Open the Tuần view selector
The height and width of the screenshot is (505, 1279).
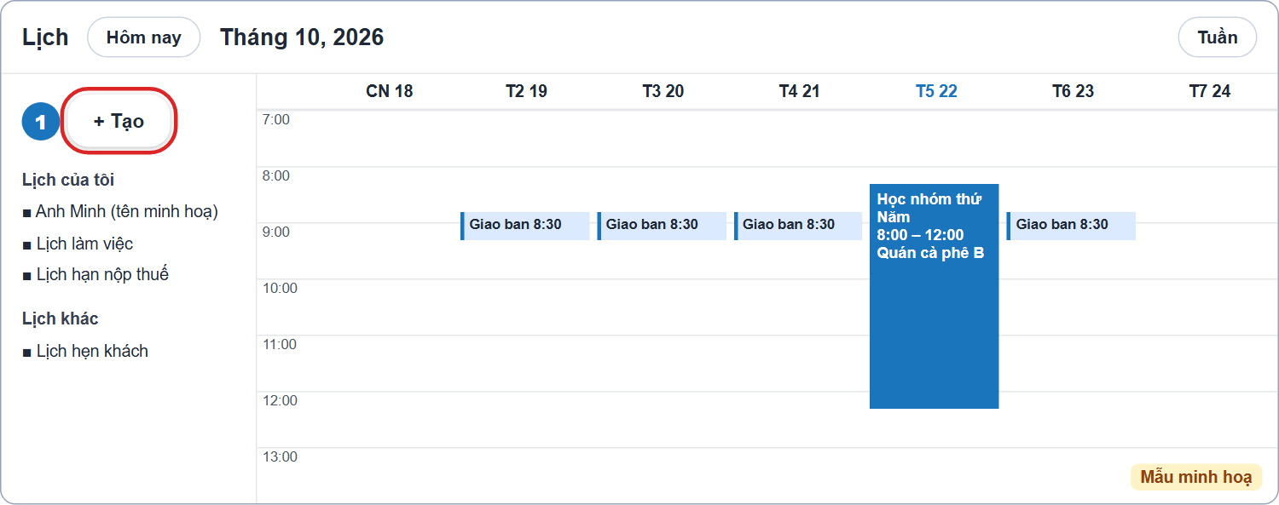(1217, 37)
